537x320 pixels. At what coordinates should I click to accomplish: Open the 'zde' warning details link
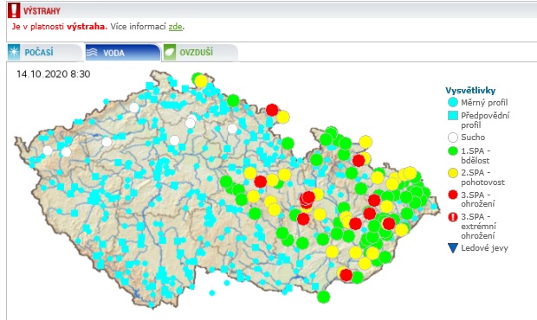click(175, 27)
